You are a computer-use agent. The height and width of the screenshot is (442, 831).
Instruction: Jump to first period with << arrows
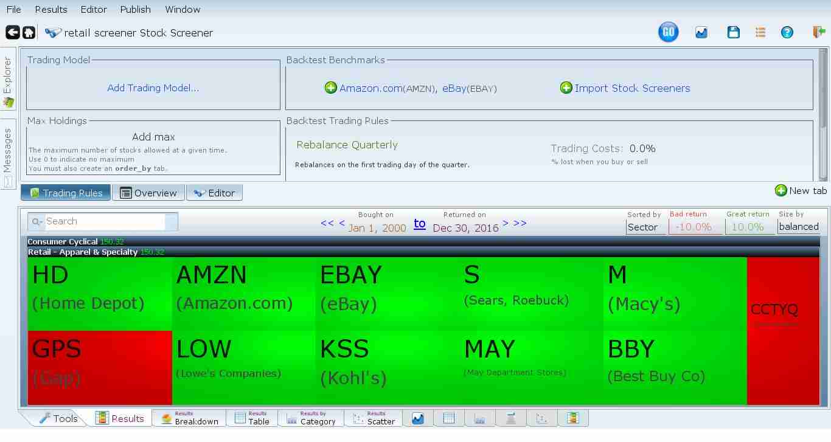(x=327, y=223)
